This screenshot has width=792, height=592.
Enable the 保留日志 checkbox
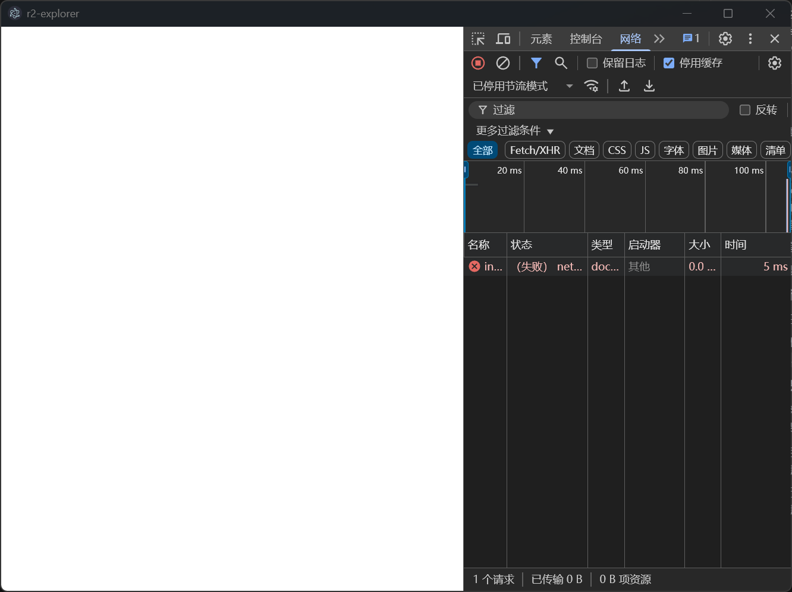pos(592,63)
